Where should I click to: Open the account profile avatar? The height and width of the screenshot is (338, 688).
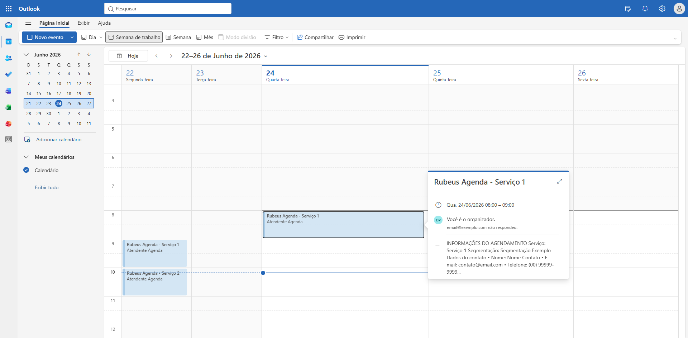[x=679, y=9]
